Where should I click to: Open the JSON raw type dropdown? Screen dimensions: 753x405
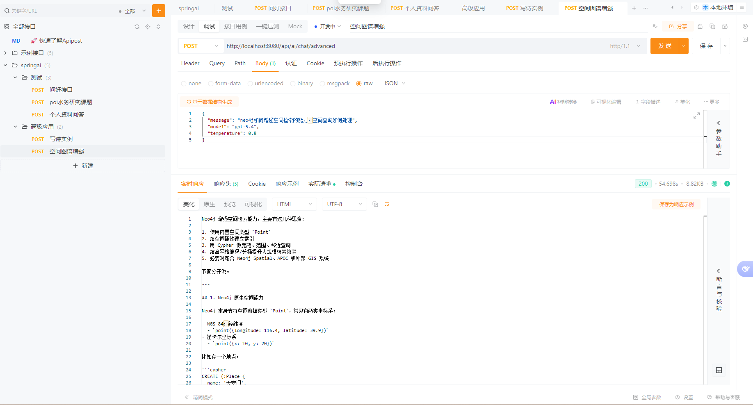pyautogui.click(x=395, y=84)
